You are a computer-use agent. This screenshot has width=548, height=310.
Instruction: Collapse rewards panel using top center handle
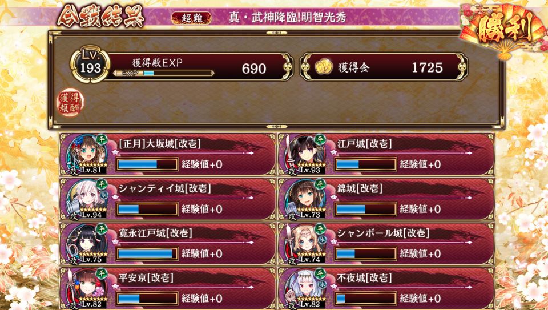coord(276,33)
